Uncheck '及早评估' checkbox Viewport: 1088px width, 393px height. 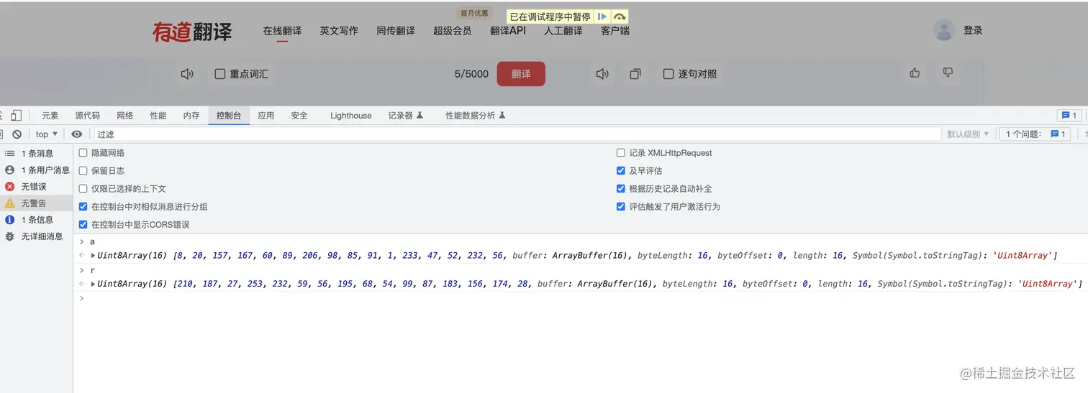tap(621, 171)
